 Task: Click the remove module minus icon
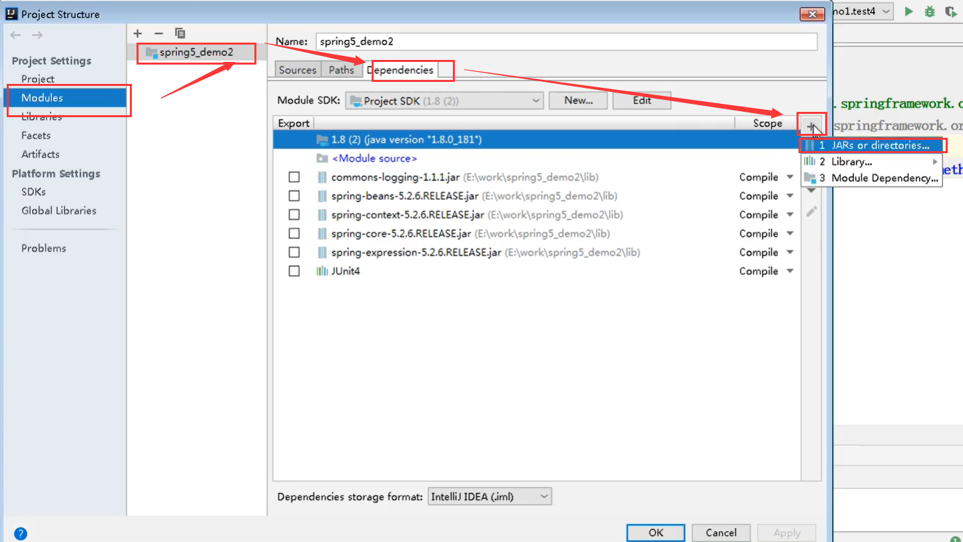click(159, 33)
